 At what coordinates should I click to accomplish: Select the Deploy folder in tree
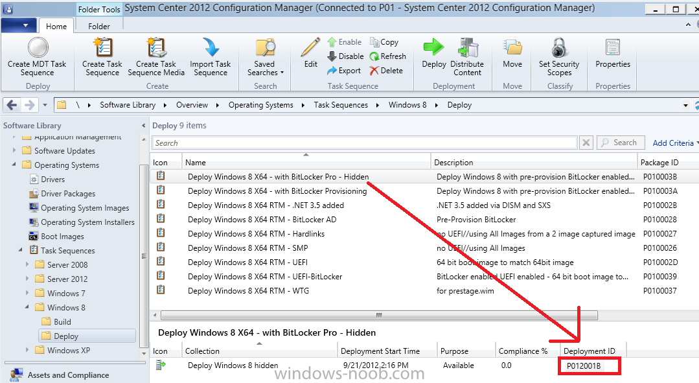click(87, 336)
